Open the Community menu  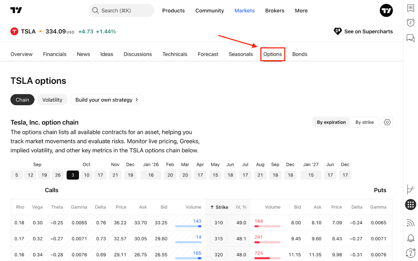(209, 11)
